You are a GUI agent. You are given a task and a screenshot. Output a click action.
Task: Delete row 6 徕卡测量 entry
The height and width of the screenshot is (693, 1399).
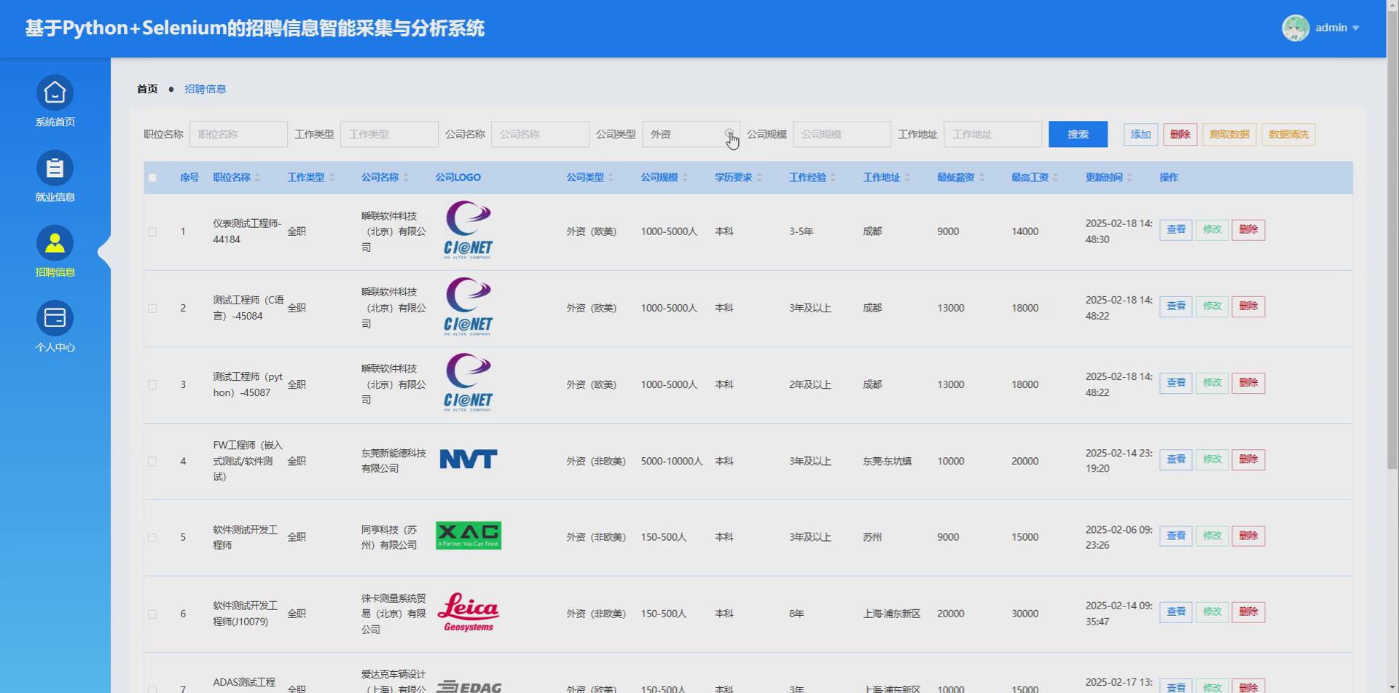[1248, 611]
